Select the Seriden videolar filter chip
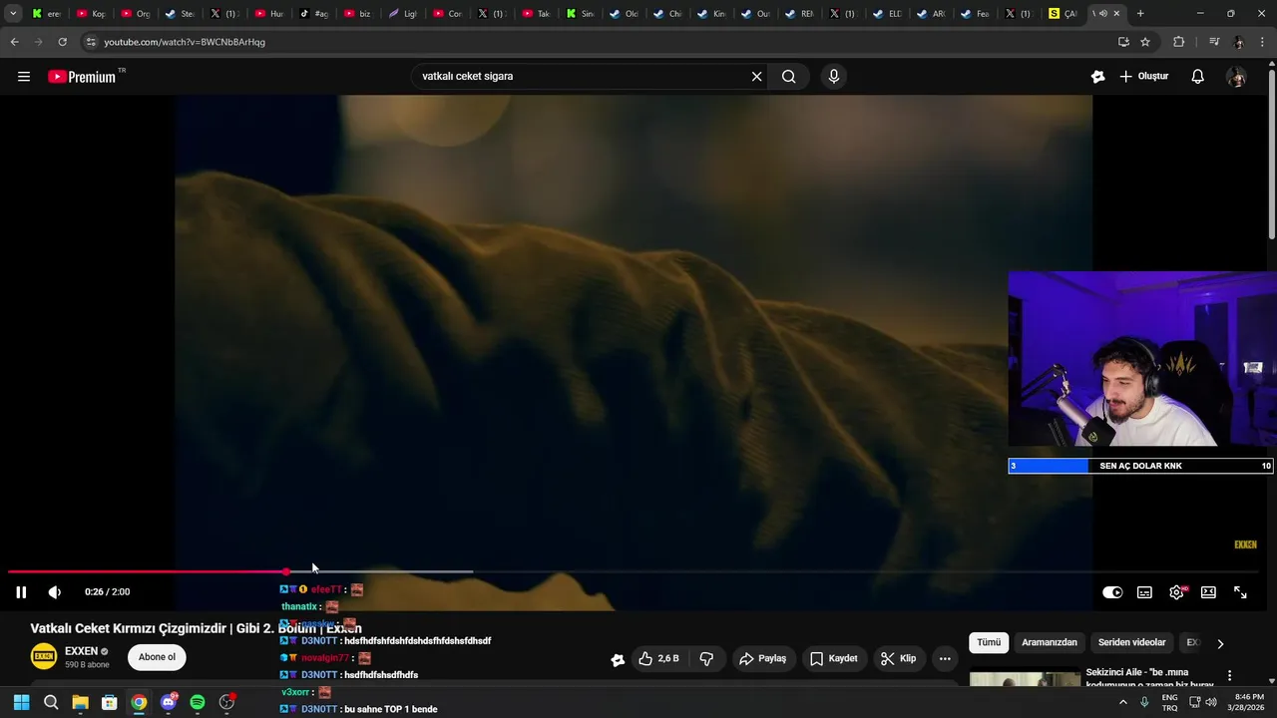This screenshot has height=718, width=1277. coord(1131,643)
